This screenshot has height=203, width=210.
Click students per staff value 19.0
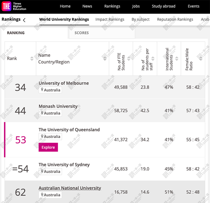pyautogui.click(x=145, y=169)
